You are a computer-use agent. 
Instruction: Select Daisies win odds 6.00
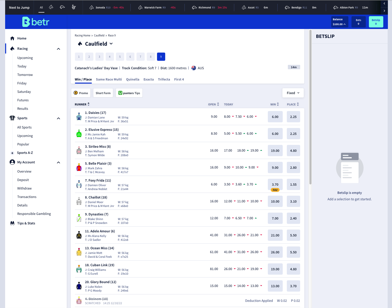(x=275, y=117)
